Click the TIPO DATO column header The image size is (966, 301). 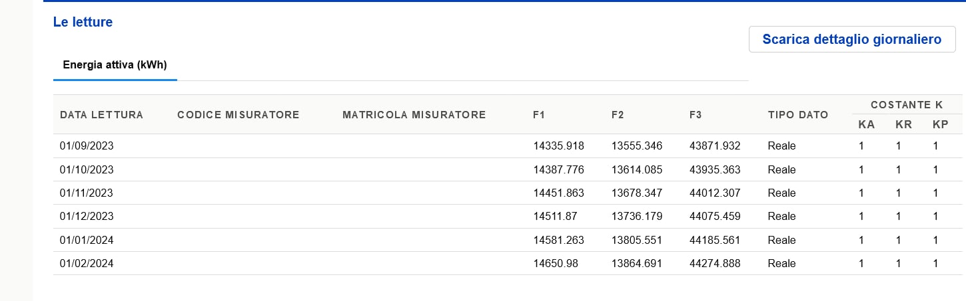click(x=797, y=115)
